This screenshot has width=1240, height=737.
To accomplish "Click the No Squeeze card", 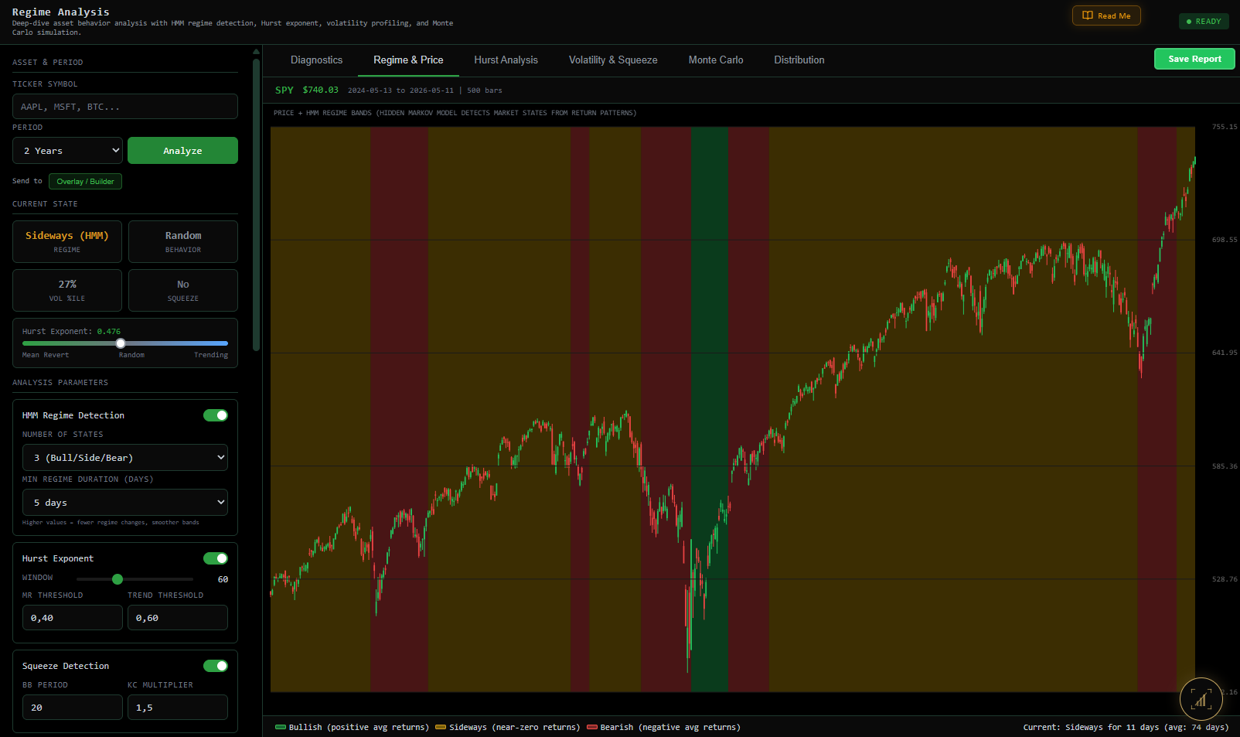I will [183, 291].
